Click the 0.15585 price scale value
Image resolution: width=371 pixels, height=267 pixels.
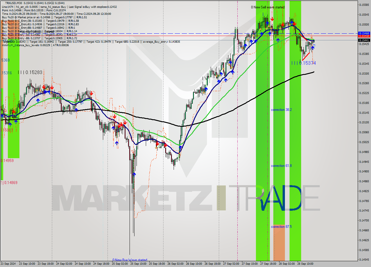click(x=364, y=5)
